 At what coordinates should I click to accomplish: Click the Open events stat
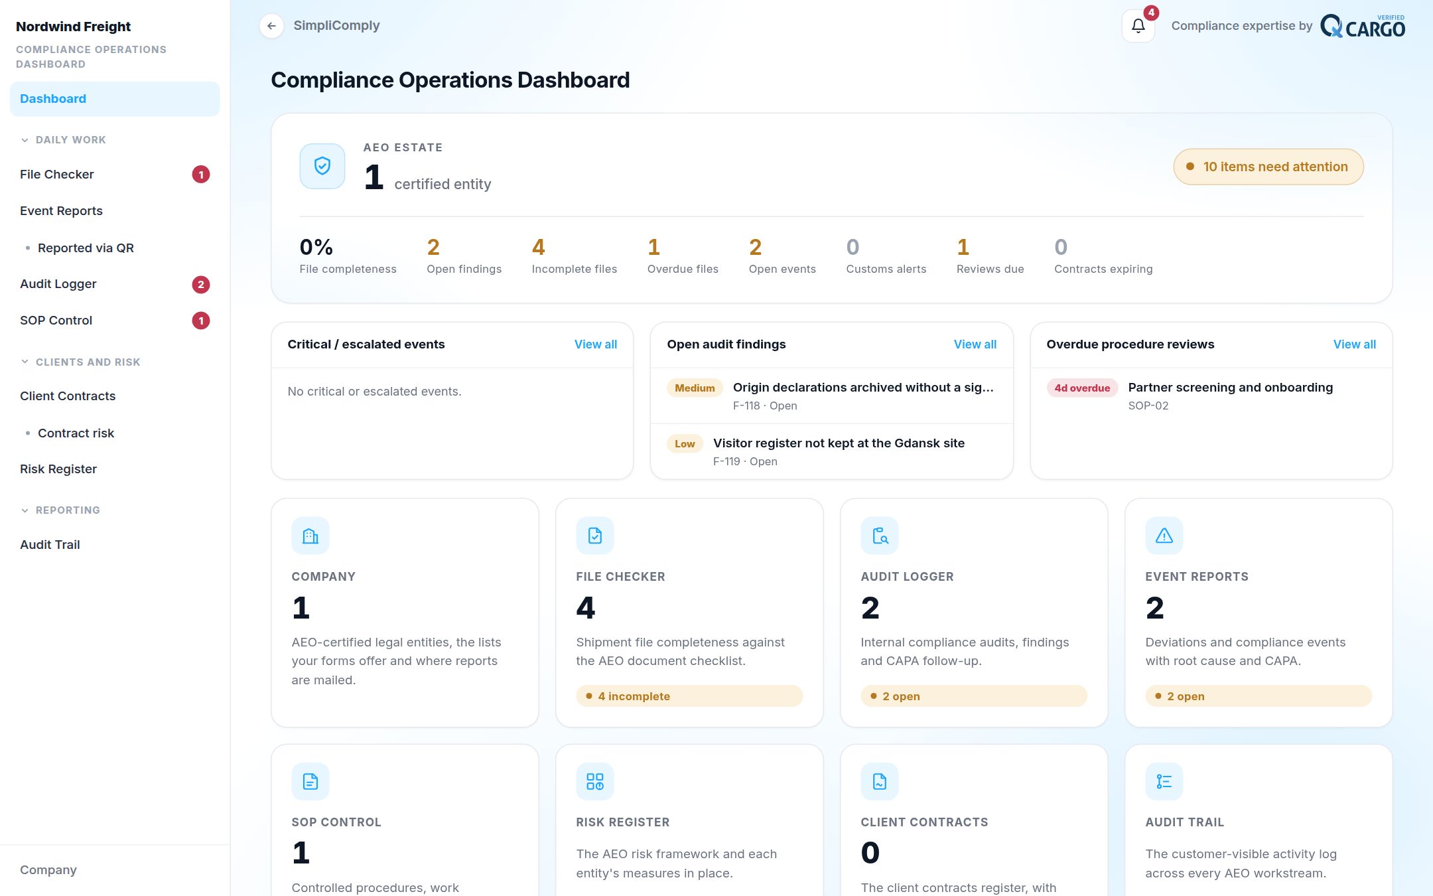[782, 256]
